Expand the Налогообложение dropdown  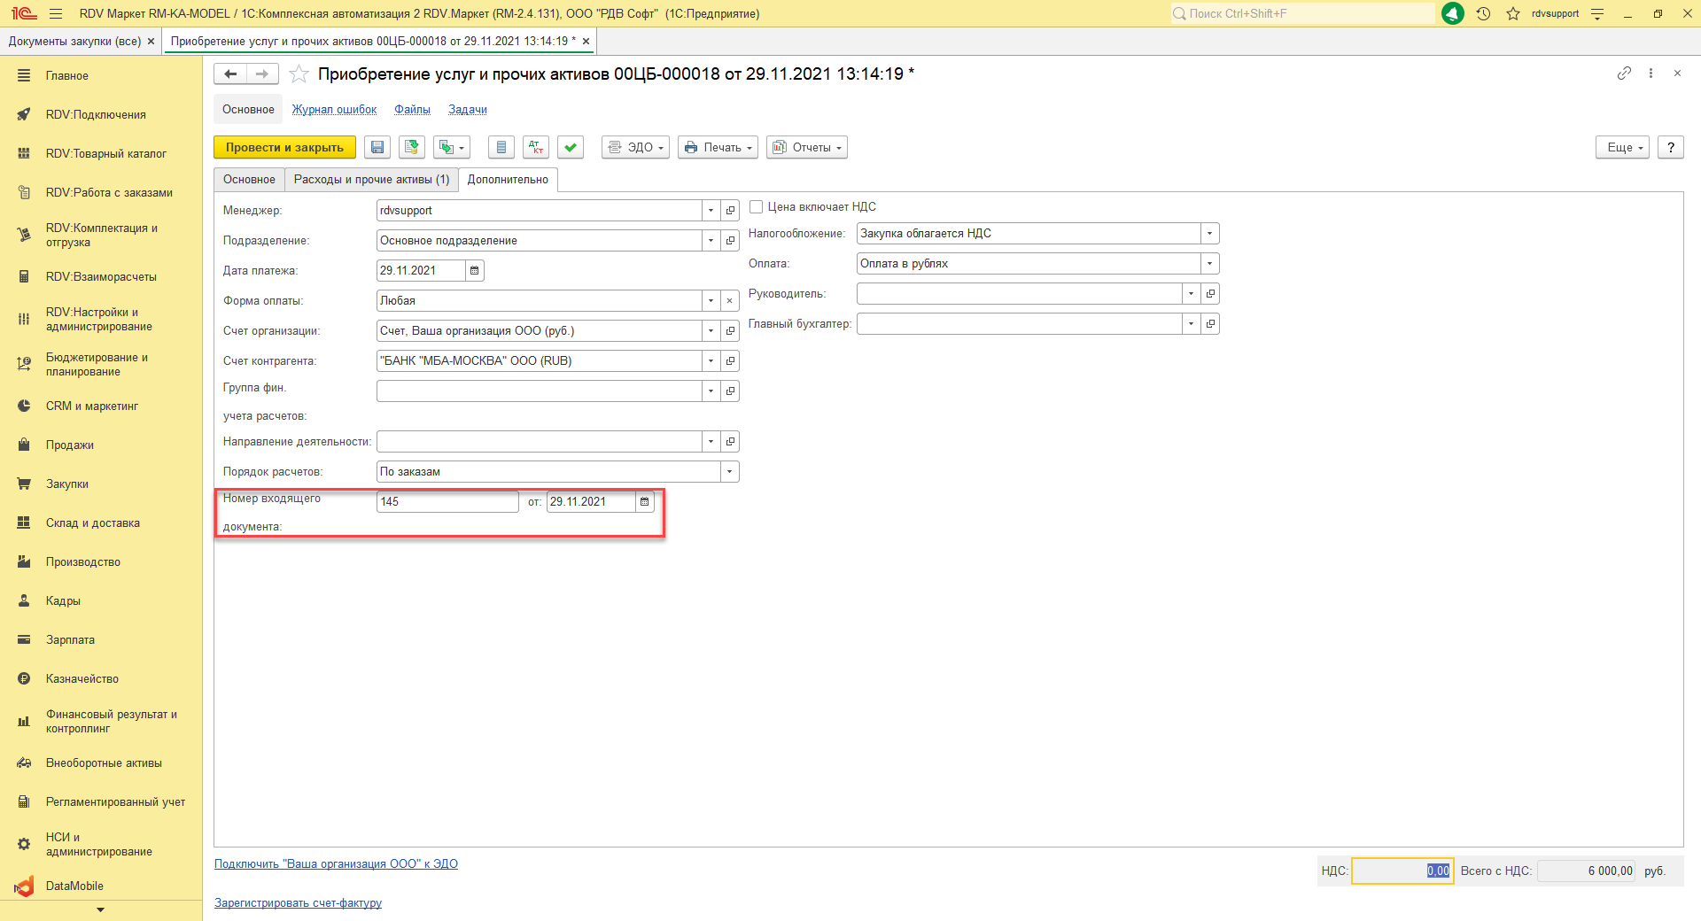pyautogui.click(x=1209, y=234)
